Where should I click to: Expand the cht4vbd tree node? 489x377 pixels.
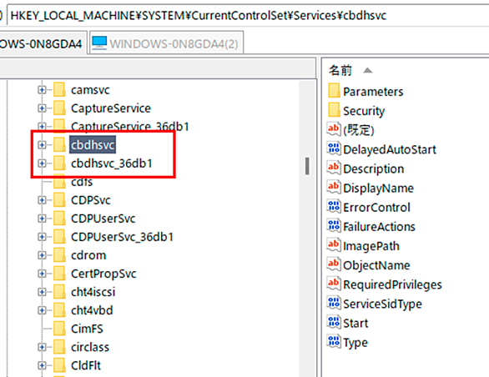pos(42,310)
